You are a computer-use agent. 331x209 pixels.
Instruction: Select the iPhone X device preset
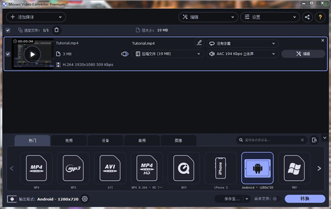point(220,168)
